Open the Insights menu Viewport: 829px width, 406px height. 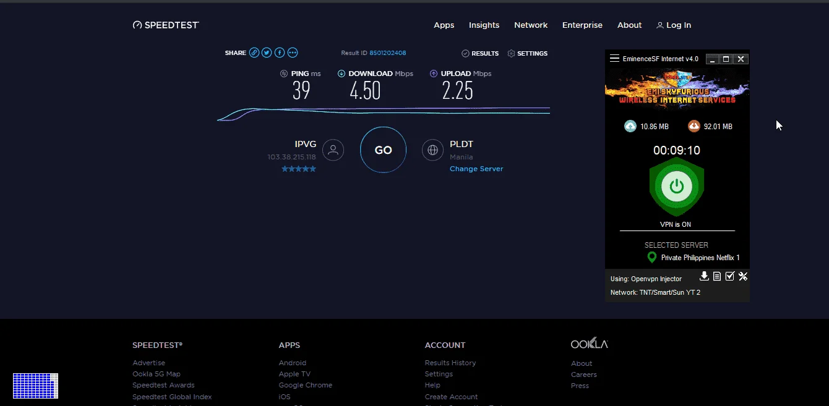[484, 25]
